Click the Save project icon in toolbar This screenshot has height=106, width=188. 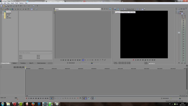(x=6, y=6)
